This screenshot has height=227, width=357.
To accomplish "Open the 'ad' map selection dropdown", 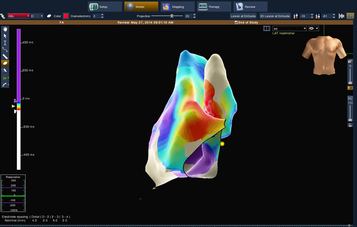I will (289, 28).
